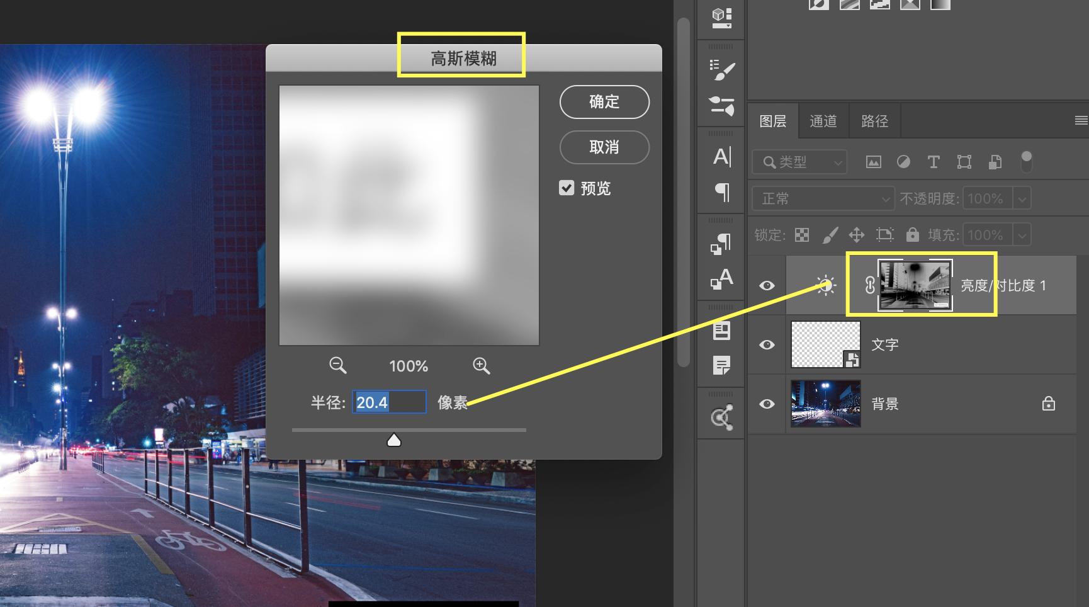Viewport: 1089px width, 607px height.
Task: Open the 正常 blend mode dropdown
Action: (823, 198)
